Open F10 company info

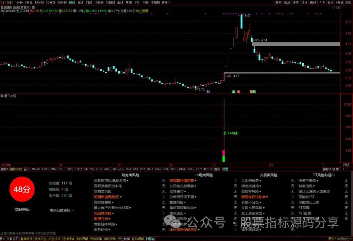click(x=322, y=3)
